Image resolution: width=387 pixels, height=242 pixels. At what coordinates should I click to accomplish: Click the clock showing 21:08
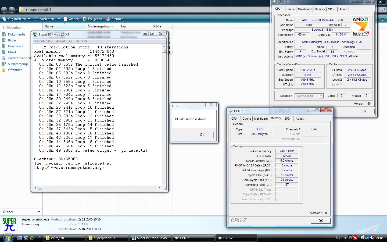tap(380, 238)
